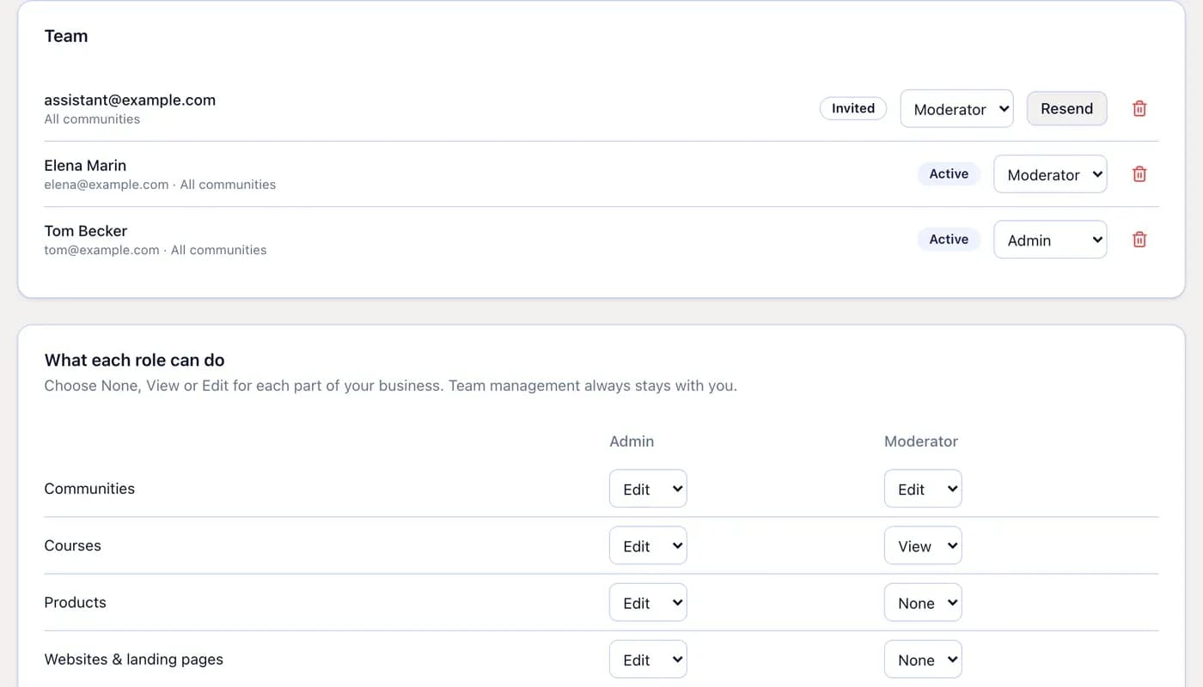
Task: Click Elena Marin's Active status badge
Action: (x=949, y=173)
